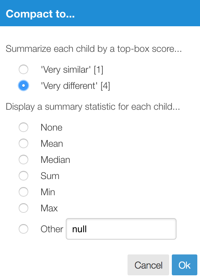The height and width of the screenshot is (278, 200).
Task: Select the None summary statistic radio
Action: tap(23, 127)
